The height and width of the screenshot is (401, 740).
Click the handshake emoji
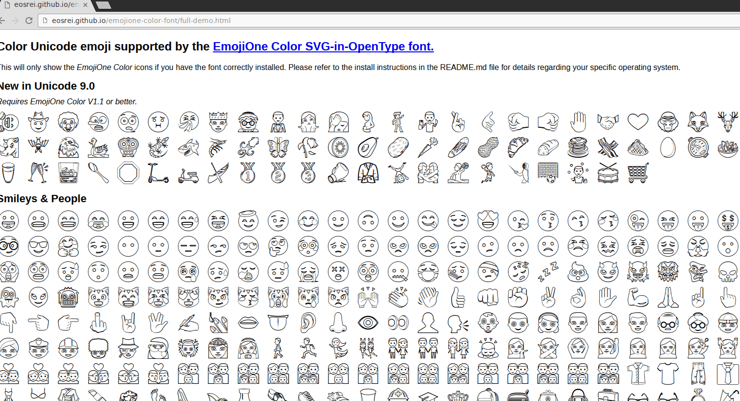point(608,121)
